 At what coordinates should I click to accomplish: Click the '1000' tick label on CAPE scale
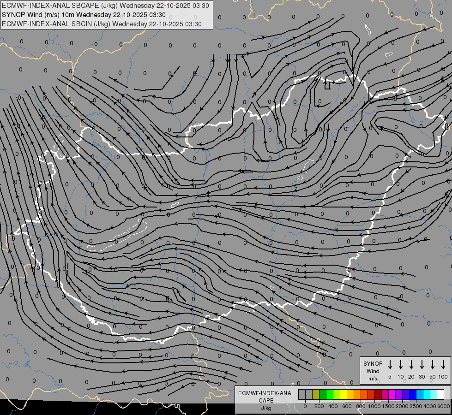[374, 406]
